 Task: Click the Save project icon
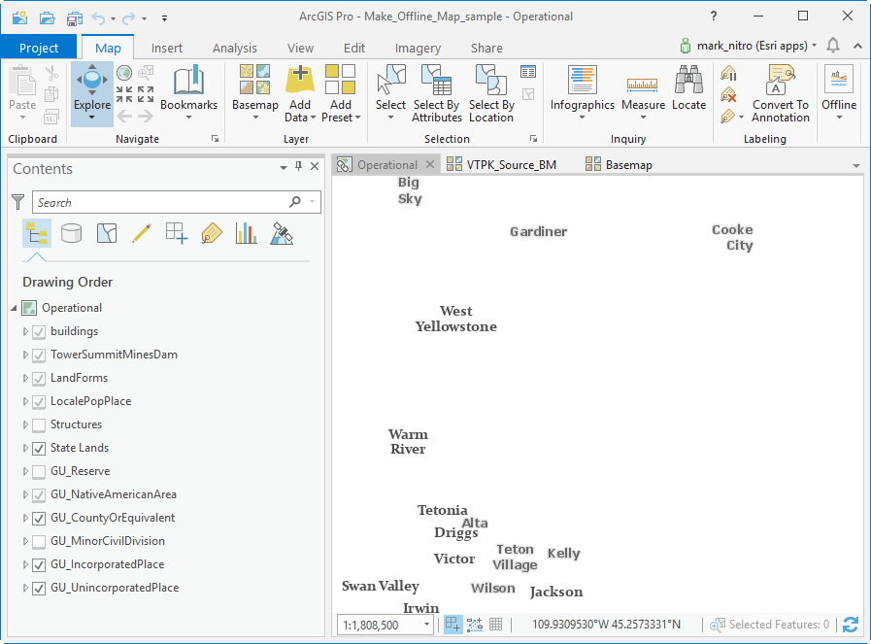pos(75,18)
